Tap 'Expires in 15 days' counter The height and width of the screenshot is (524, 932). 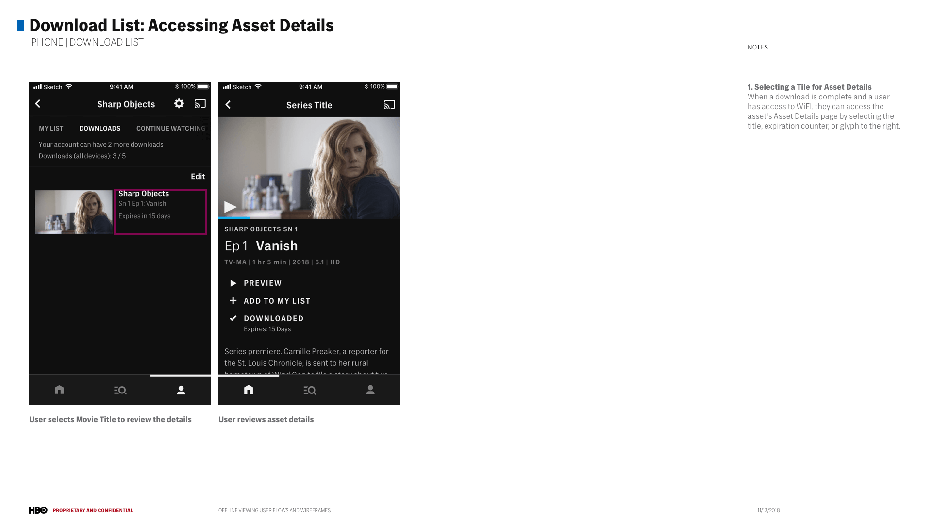pyautogui.click(x=145, y=216)
